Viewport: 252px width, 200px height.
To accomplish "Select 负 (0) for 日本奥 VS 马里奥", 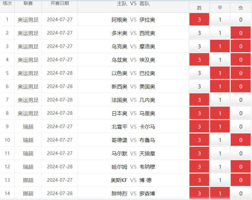I will (241, 113).
